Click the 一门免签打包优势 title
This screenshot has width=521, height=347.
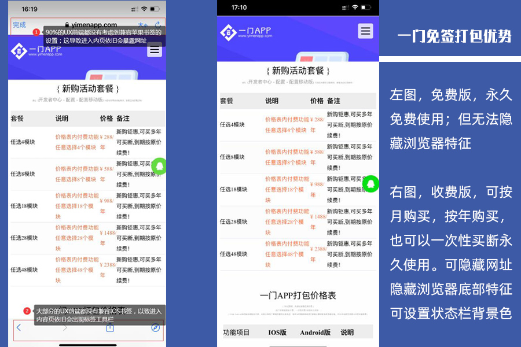[454, 36]
